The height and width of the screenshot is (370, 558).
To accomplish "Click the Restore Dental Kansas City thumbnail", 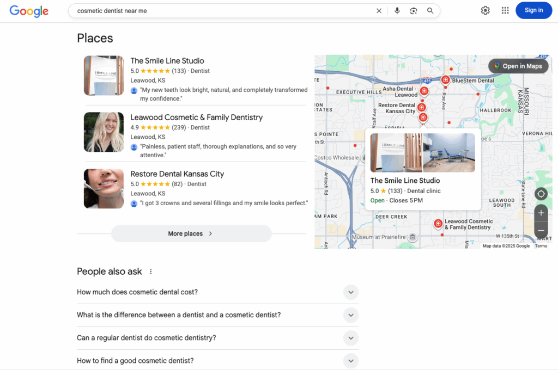I will [104, 189].
